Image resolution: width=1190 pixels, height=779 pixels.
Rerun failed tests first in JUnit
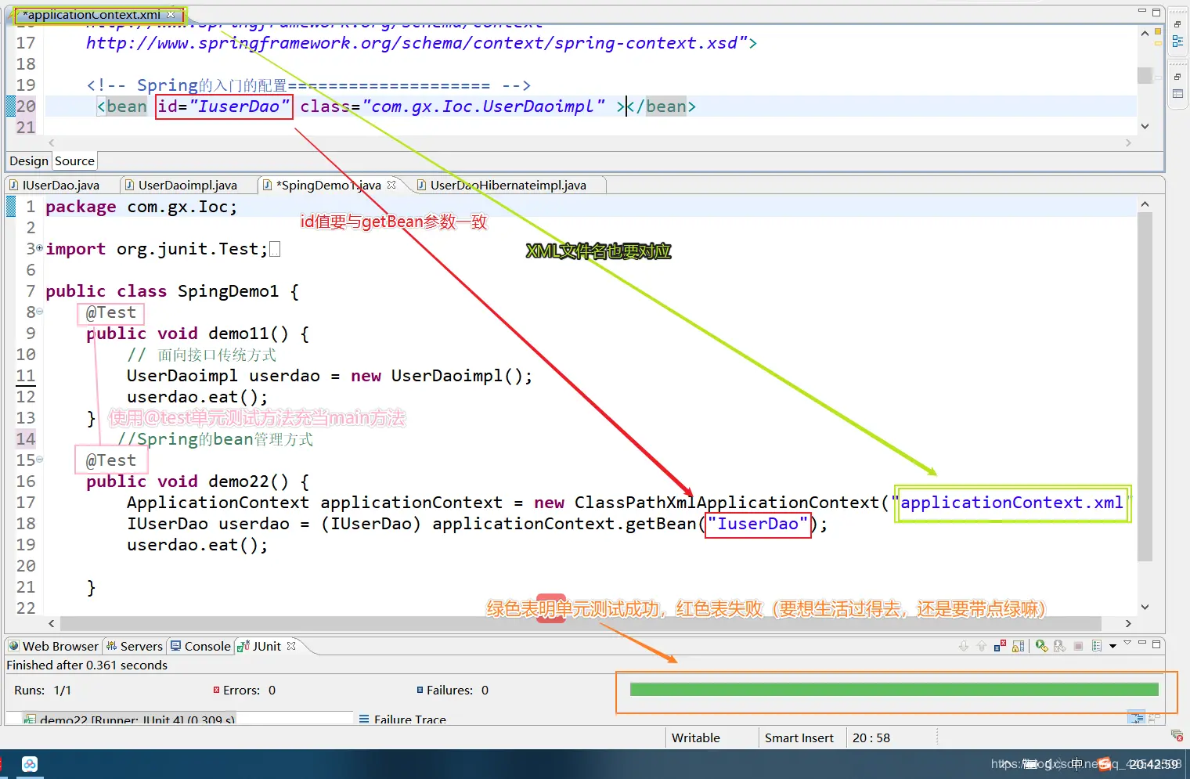point(1059,646)
